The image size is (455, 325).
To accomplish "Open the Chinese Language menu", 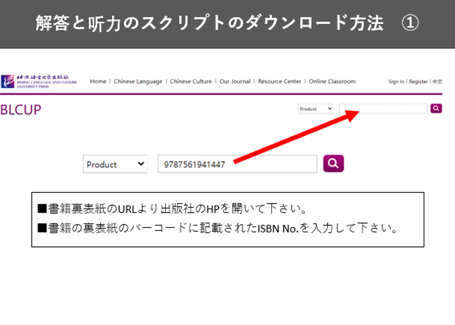I will pyautogui.click(x=138, y=82).
